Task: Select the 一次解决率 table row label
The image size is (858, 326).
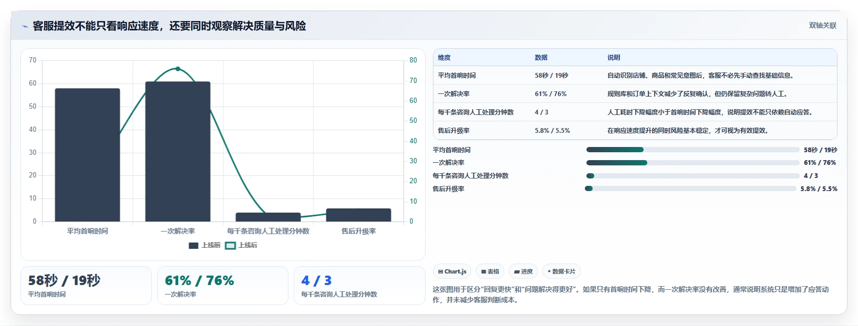Action: coord(453,94)
